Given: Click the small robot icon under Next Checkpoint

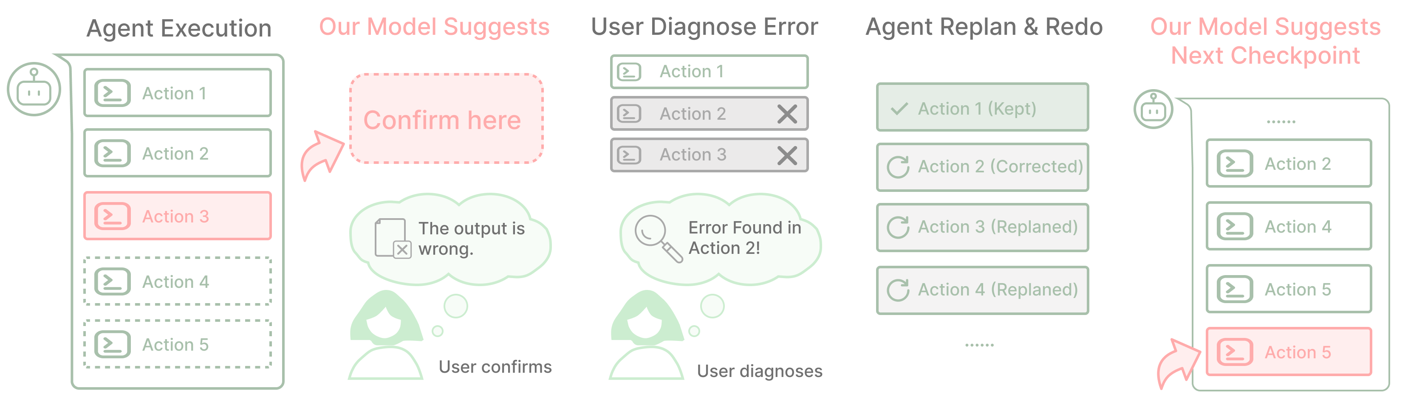Looking at the screenshot, I should tap(1153, 109).
